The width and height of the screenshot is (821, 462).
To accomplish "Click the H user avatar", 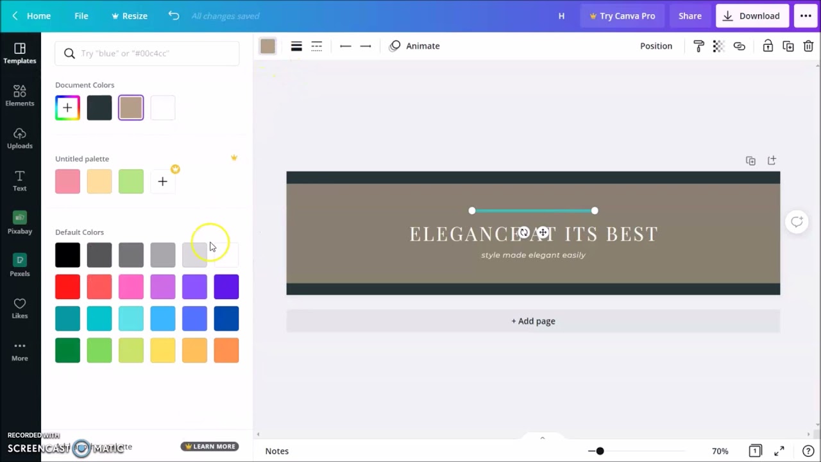I will pos(561,15).
